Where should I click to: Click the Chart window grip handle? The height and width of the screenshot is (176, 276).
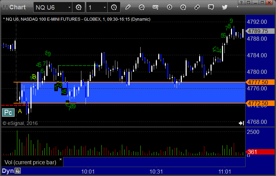pos(5,7)
